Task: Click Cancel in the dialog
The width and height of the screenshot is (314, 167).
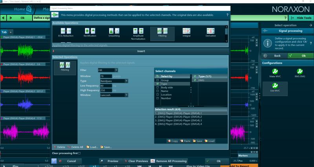Action: click(x=69, y=161)
